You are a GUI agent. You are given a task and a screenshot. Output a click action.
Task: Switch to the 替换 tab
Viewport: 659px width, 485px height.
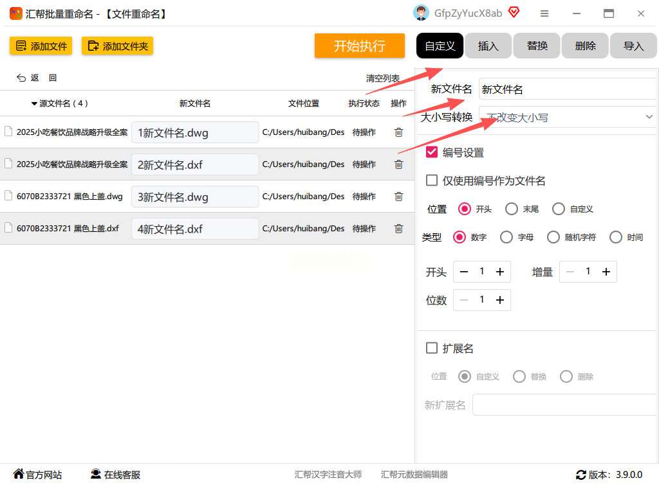click(x=537, y=46)
